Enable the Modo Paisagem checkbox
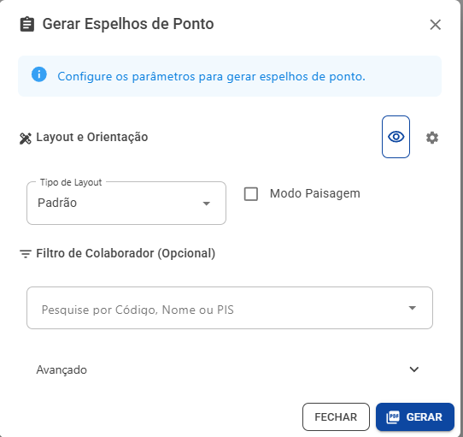This screenshot has width=463, height=437. (x=251, y=194)
